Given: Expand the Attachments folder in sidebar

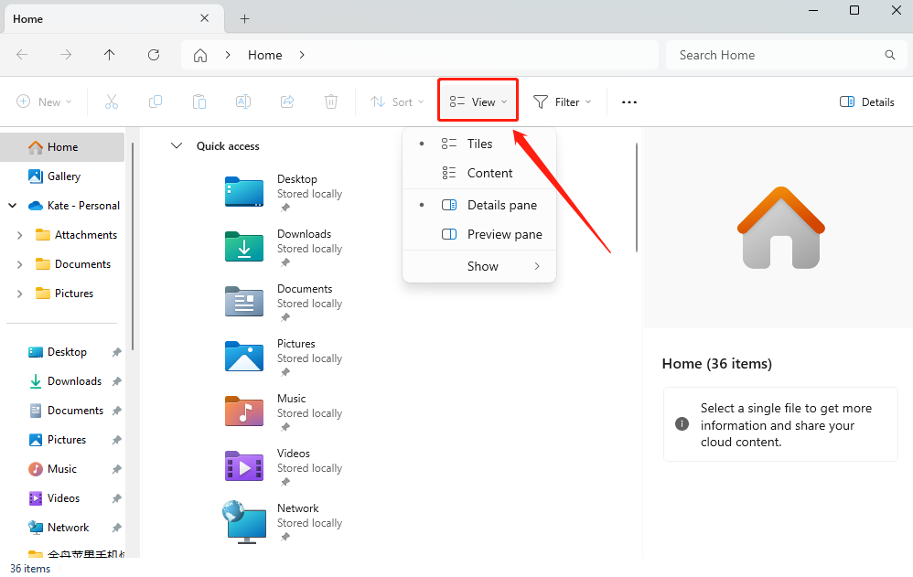Looking at the screenshot, I should point(20,235).
